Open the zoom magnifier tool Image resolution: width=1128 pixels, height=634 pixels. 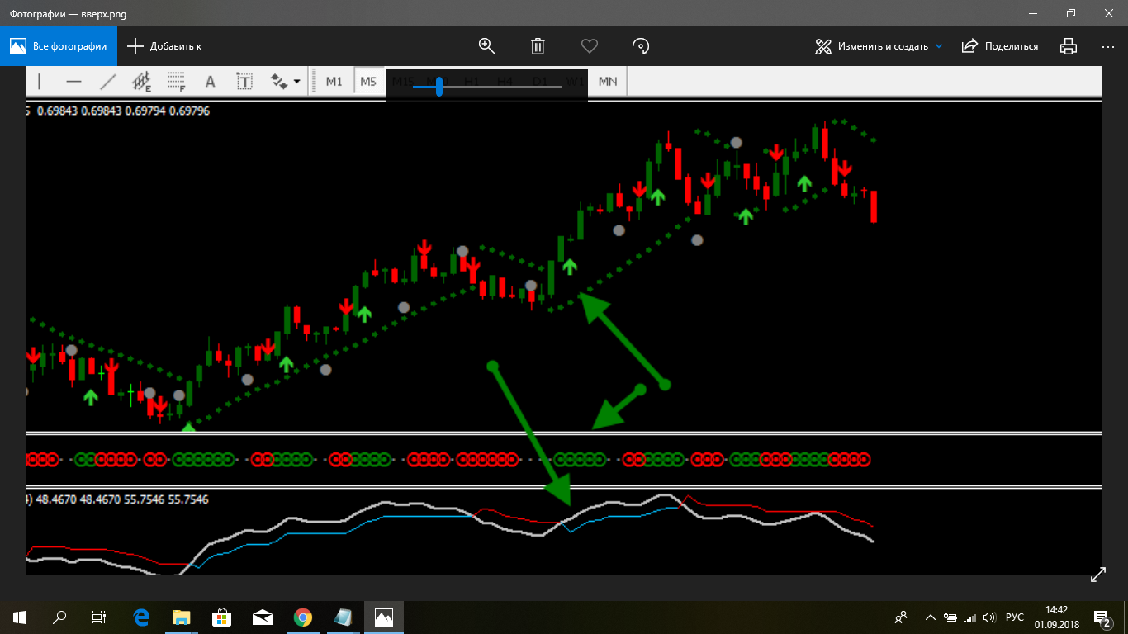[x=486, y=46]
